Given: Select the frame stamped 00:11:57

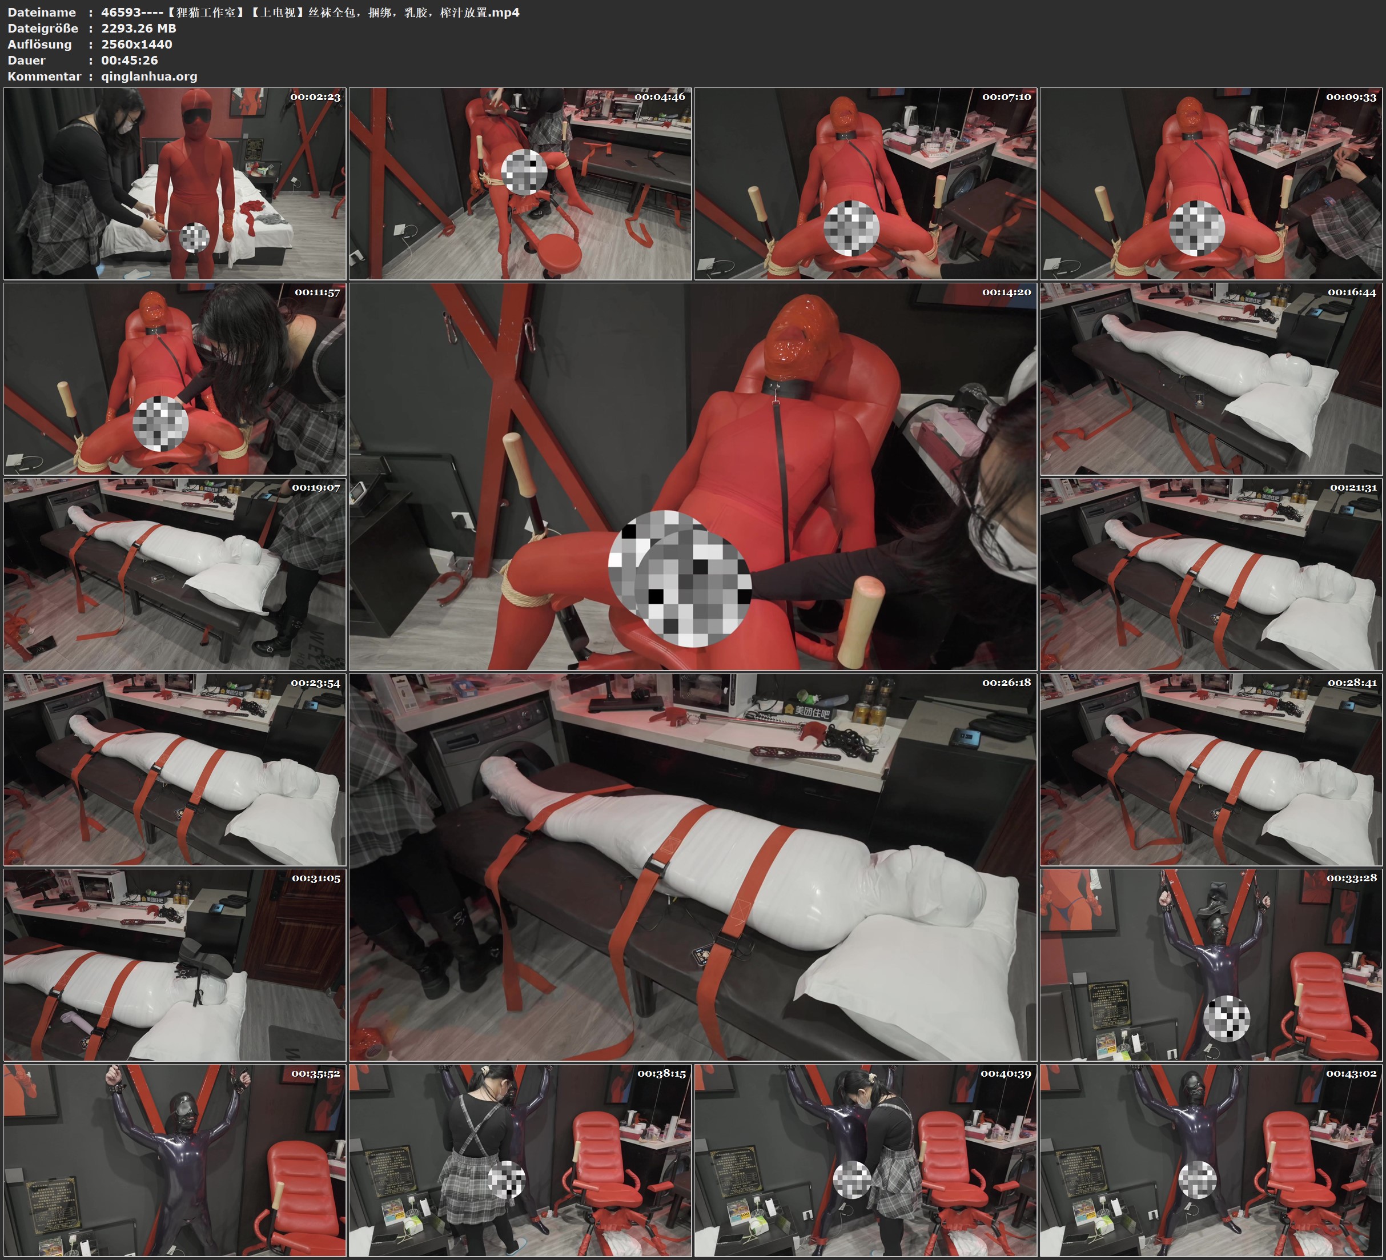Looking at the screenshot, I should pos(175,379).
